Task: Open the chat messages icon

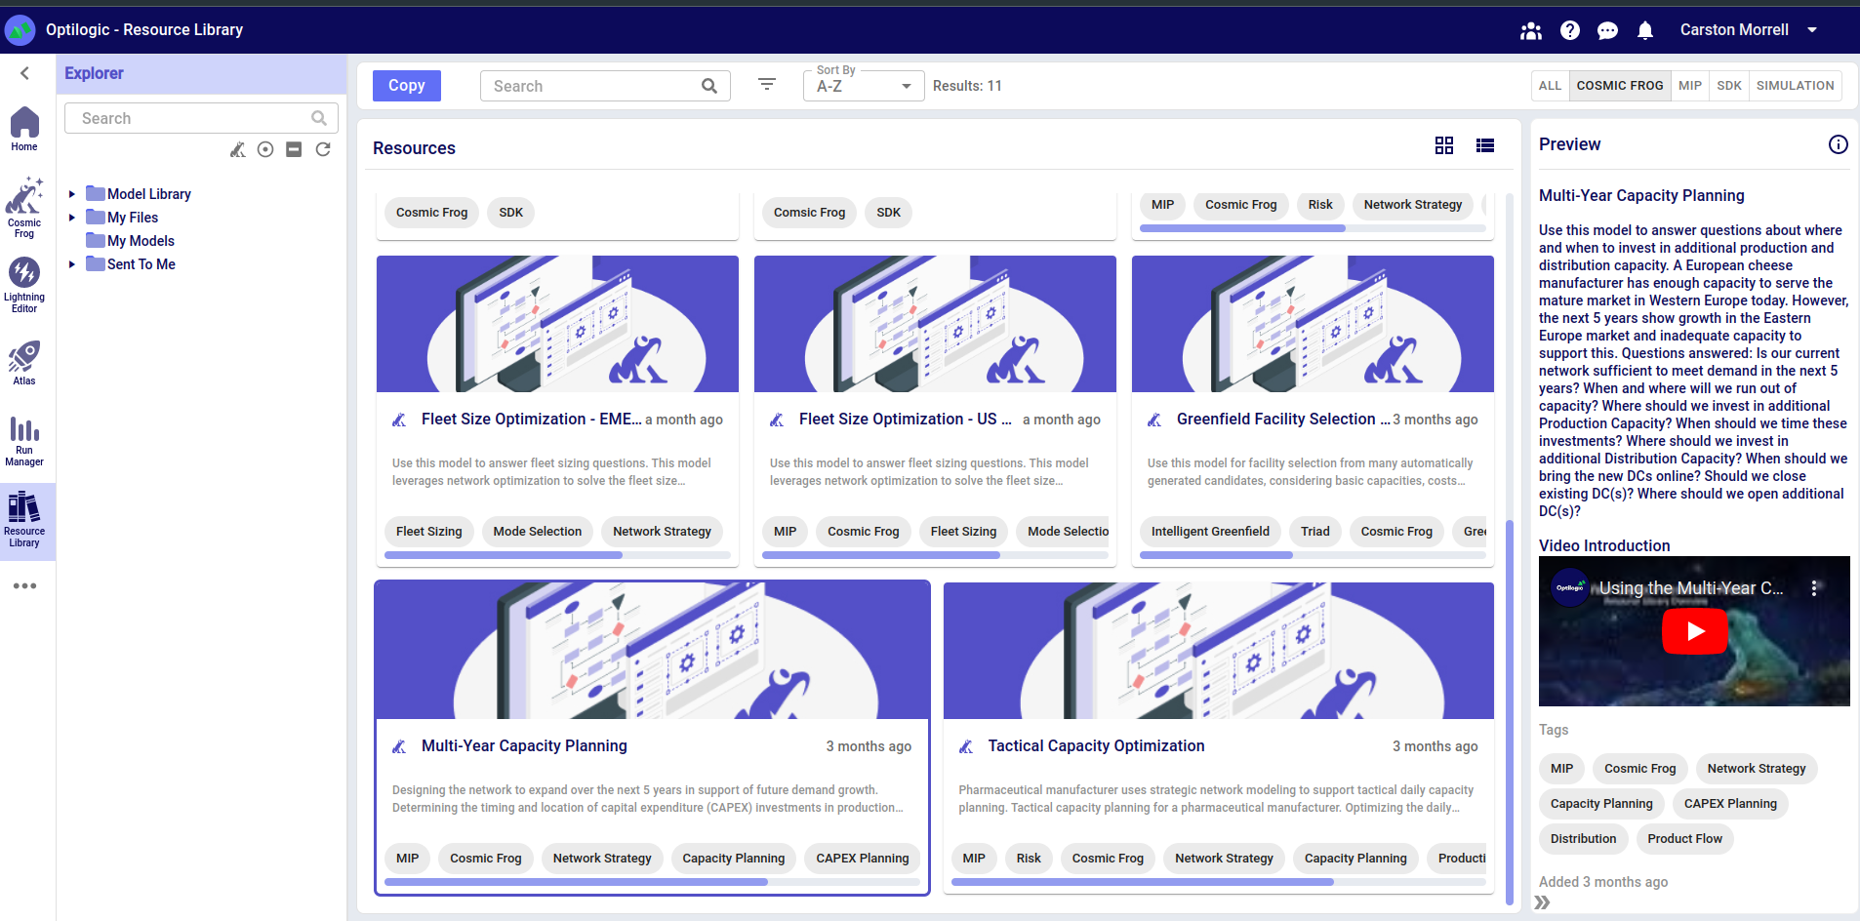Action: tap(1607, 30)
